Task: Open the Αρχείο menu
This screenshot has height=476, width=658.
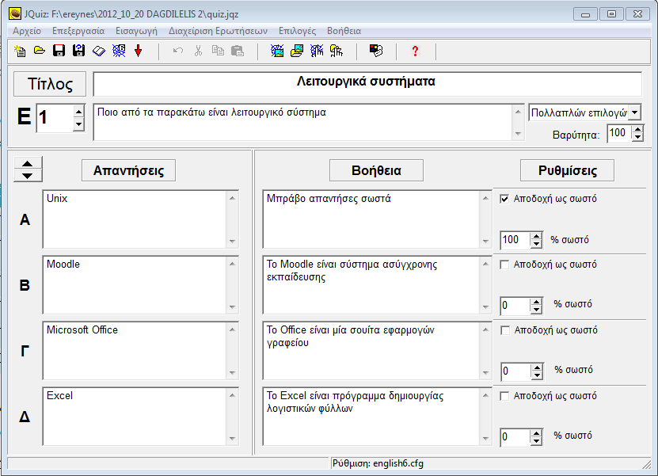Action: click(27, 31)
